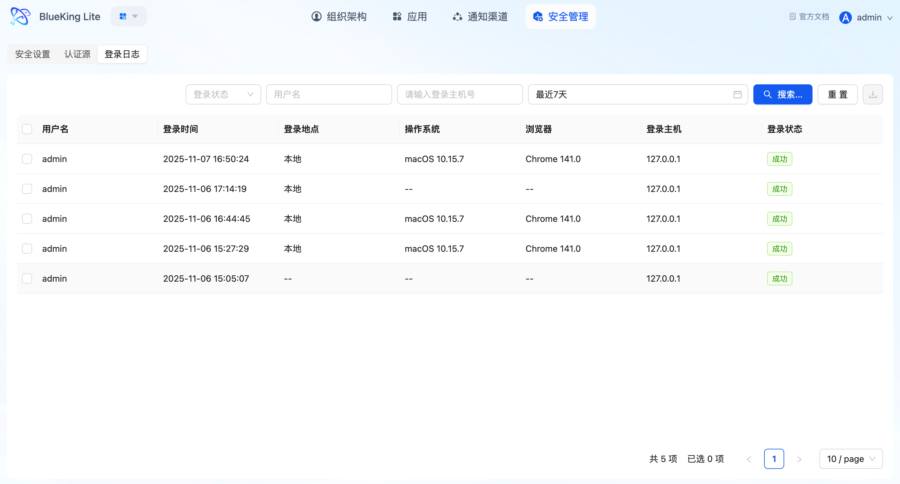Open the app switcher grid icon
Viewport: 900px width, 484px height.
click(123, 16)
